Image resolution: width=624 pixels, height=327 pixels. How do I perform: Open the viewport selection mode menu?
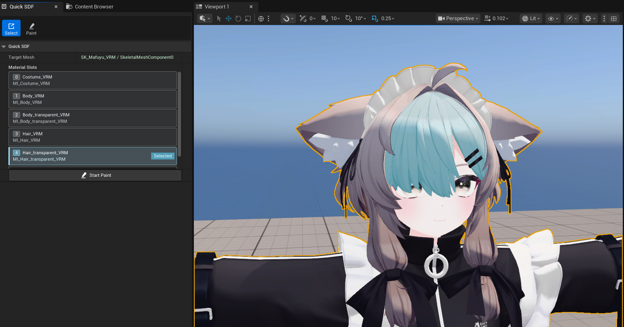205,19
